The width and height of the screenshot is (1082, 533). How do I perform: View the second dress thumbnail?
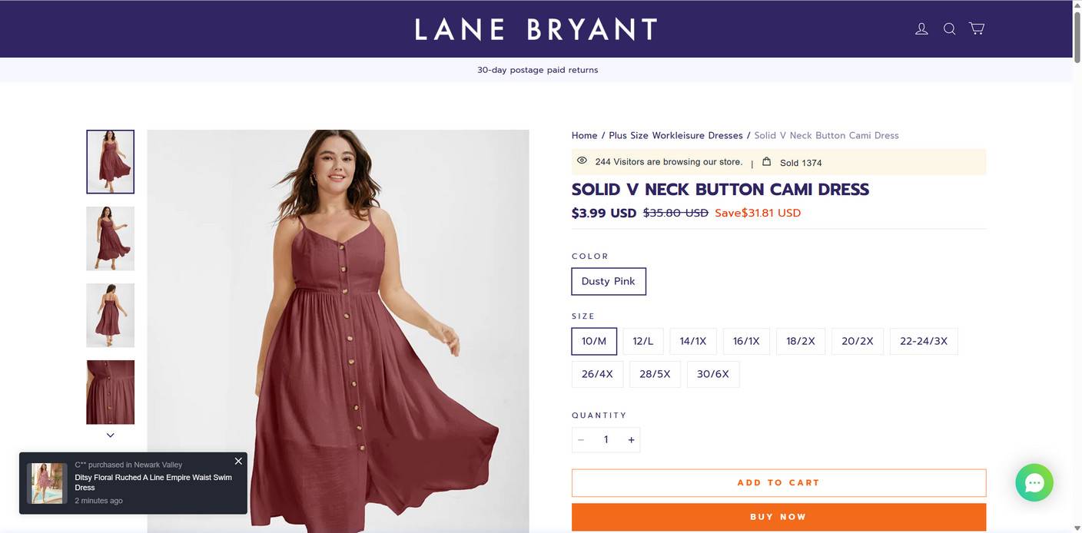click(x=110, y=238)
